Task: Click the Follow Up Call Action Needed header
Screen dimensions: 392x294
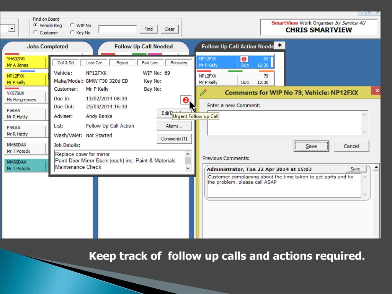Action: click(x=237, y=46)
